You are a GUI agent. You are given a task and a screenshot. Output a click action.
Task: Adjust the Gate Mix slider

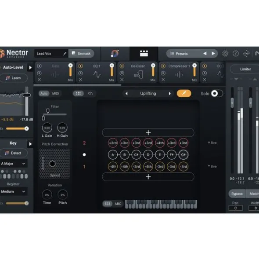click(71, 70)
